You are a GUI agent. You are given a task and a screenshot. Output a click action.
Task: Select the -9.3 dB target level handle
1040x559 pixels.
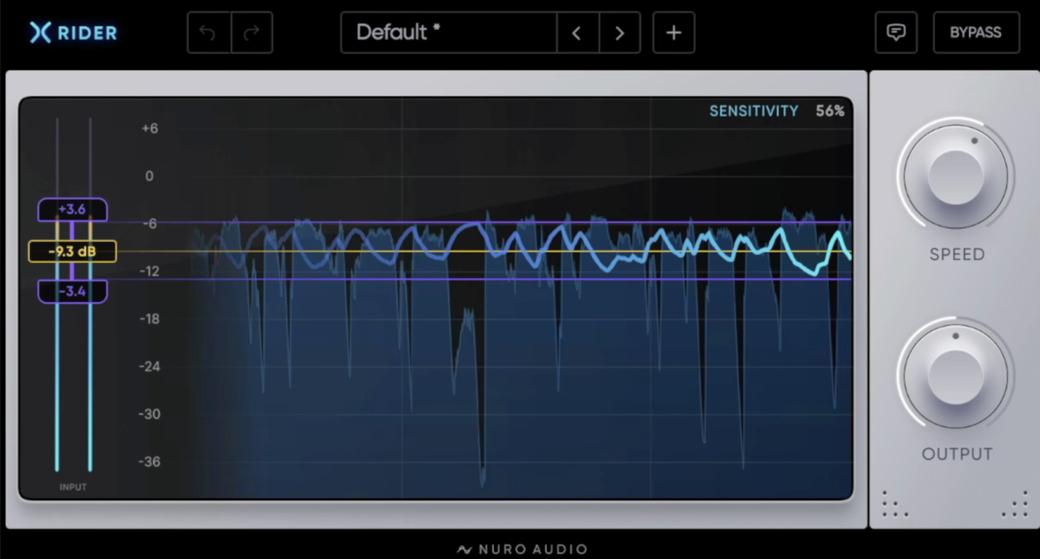coord(72,251)
